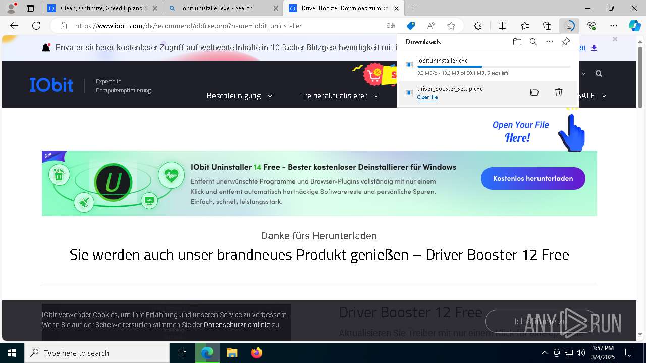Click the IObit Uninstaller 14 banner logo
The image size is (646, 363).
tap(113, 183)
